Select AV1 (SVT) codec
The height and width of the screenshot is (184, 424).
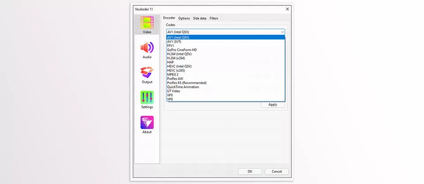(226, 42)
